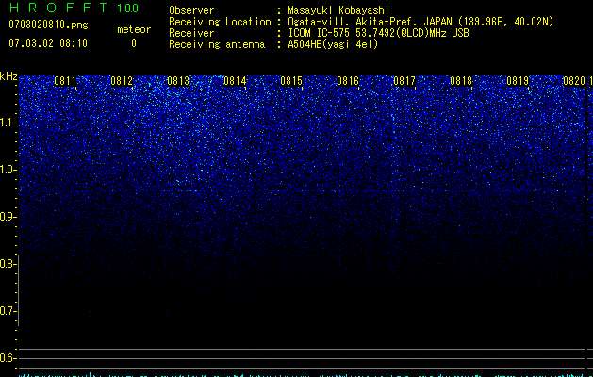Click the Observer label
Screen dimensions: 593x377
191,10
